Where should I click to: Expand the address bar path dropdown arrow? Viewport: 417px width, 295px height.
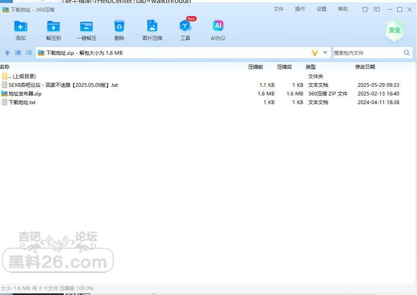325,53
